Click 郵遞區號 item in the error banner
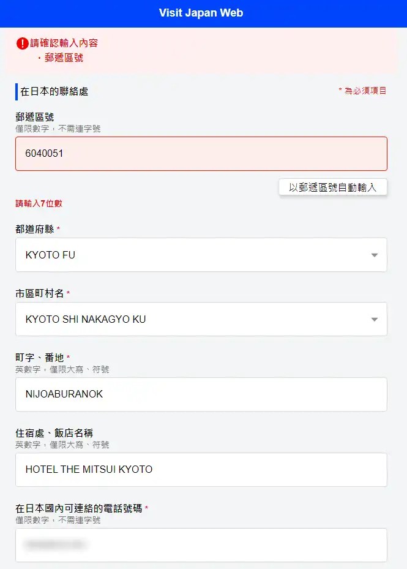The height and width of the screenshot is (569, 407). click(x=64, y=58)
